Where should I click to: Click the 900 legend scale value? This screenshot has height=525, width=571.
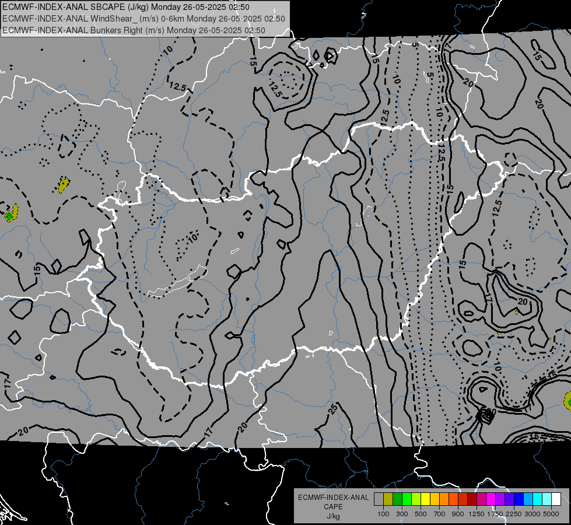(x=458, y=514)
